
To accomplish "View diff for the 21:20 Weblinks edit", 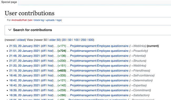I will tap(44, 66).
